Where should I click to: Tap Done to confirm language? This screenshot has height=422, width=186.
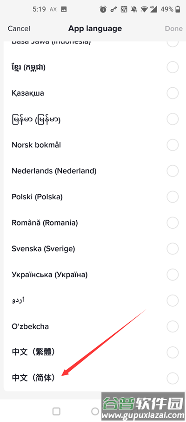pyautogui.click(x=173, y=28)
